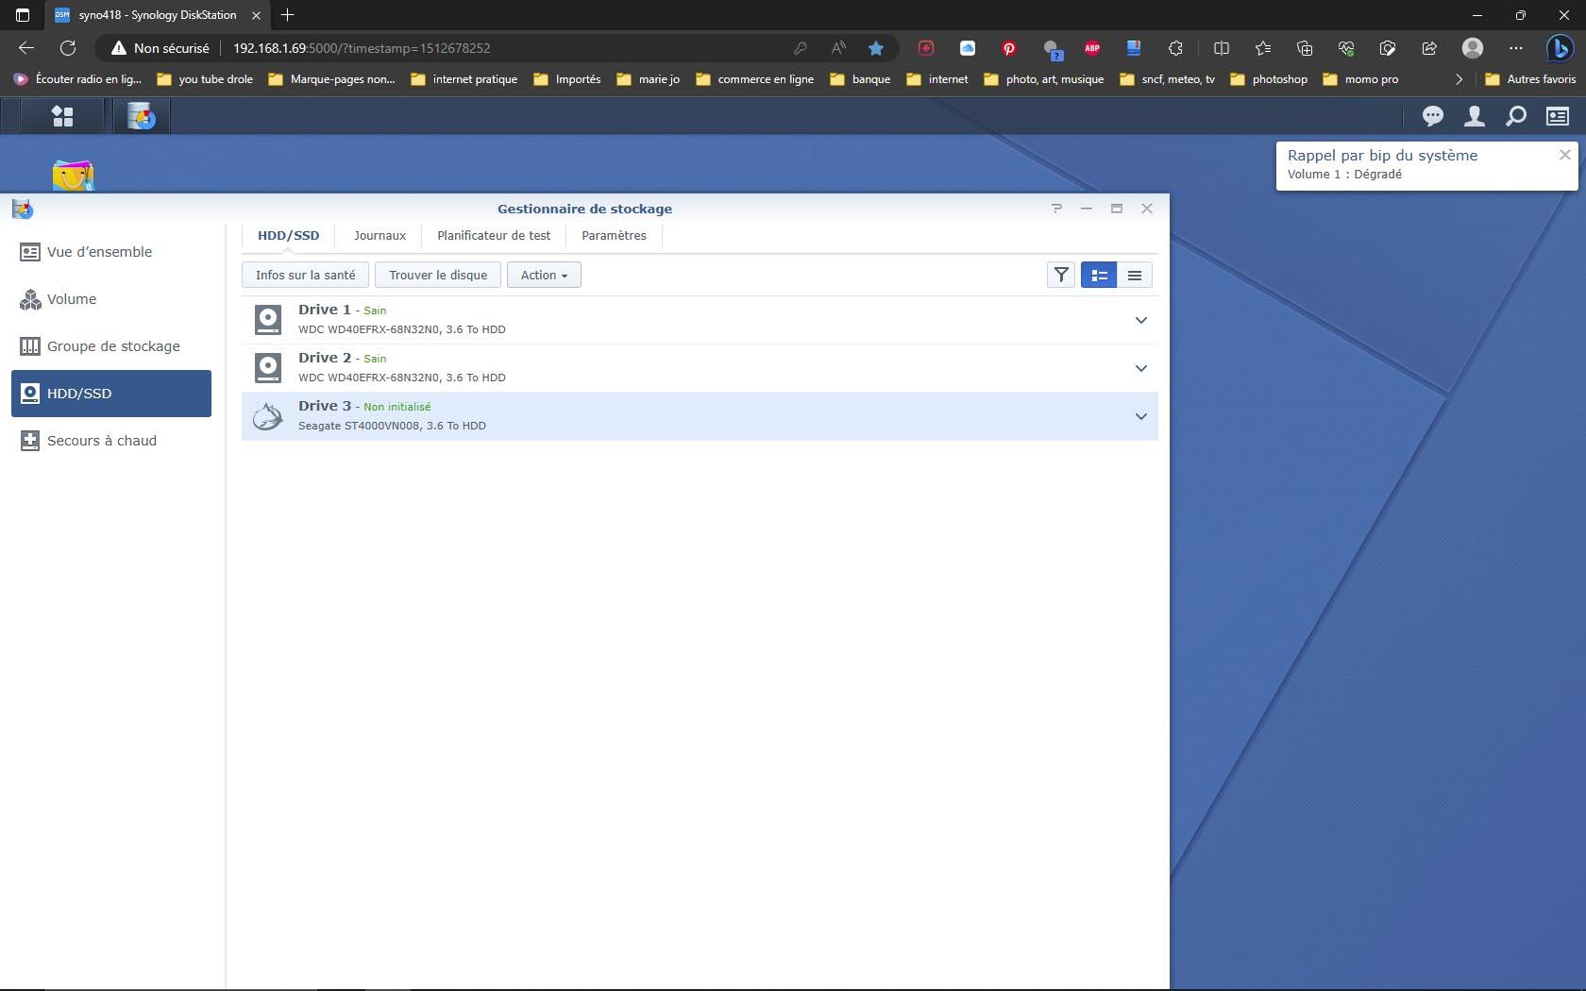Screen dimensions: 1586x991
Task: Open the DSM notifications chat icon
Action: [1433, 116]
